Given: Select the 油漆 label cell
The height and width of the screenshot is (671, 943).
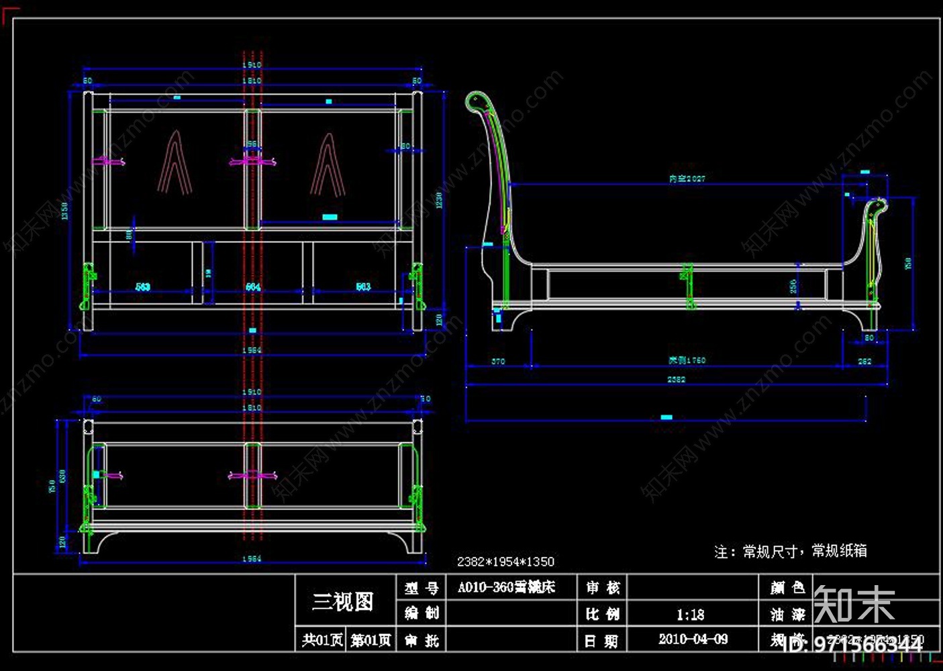Looking at the screenshot, I should (x=787, y=614).
